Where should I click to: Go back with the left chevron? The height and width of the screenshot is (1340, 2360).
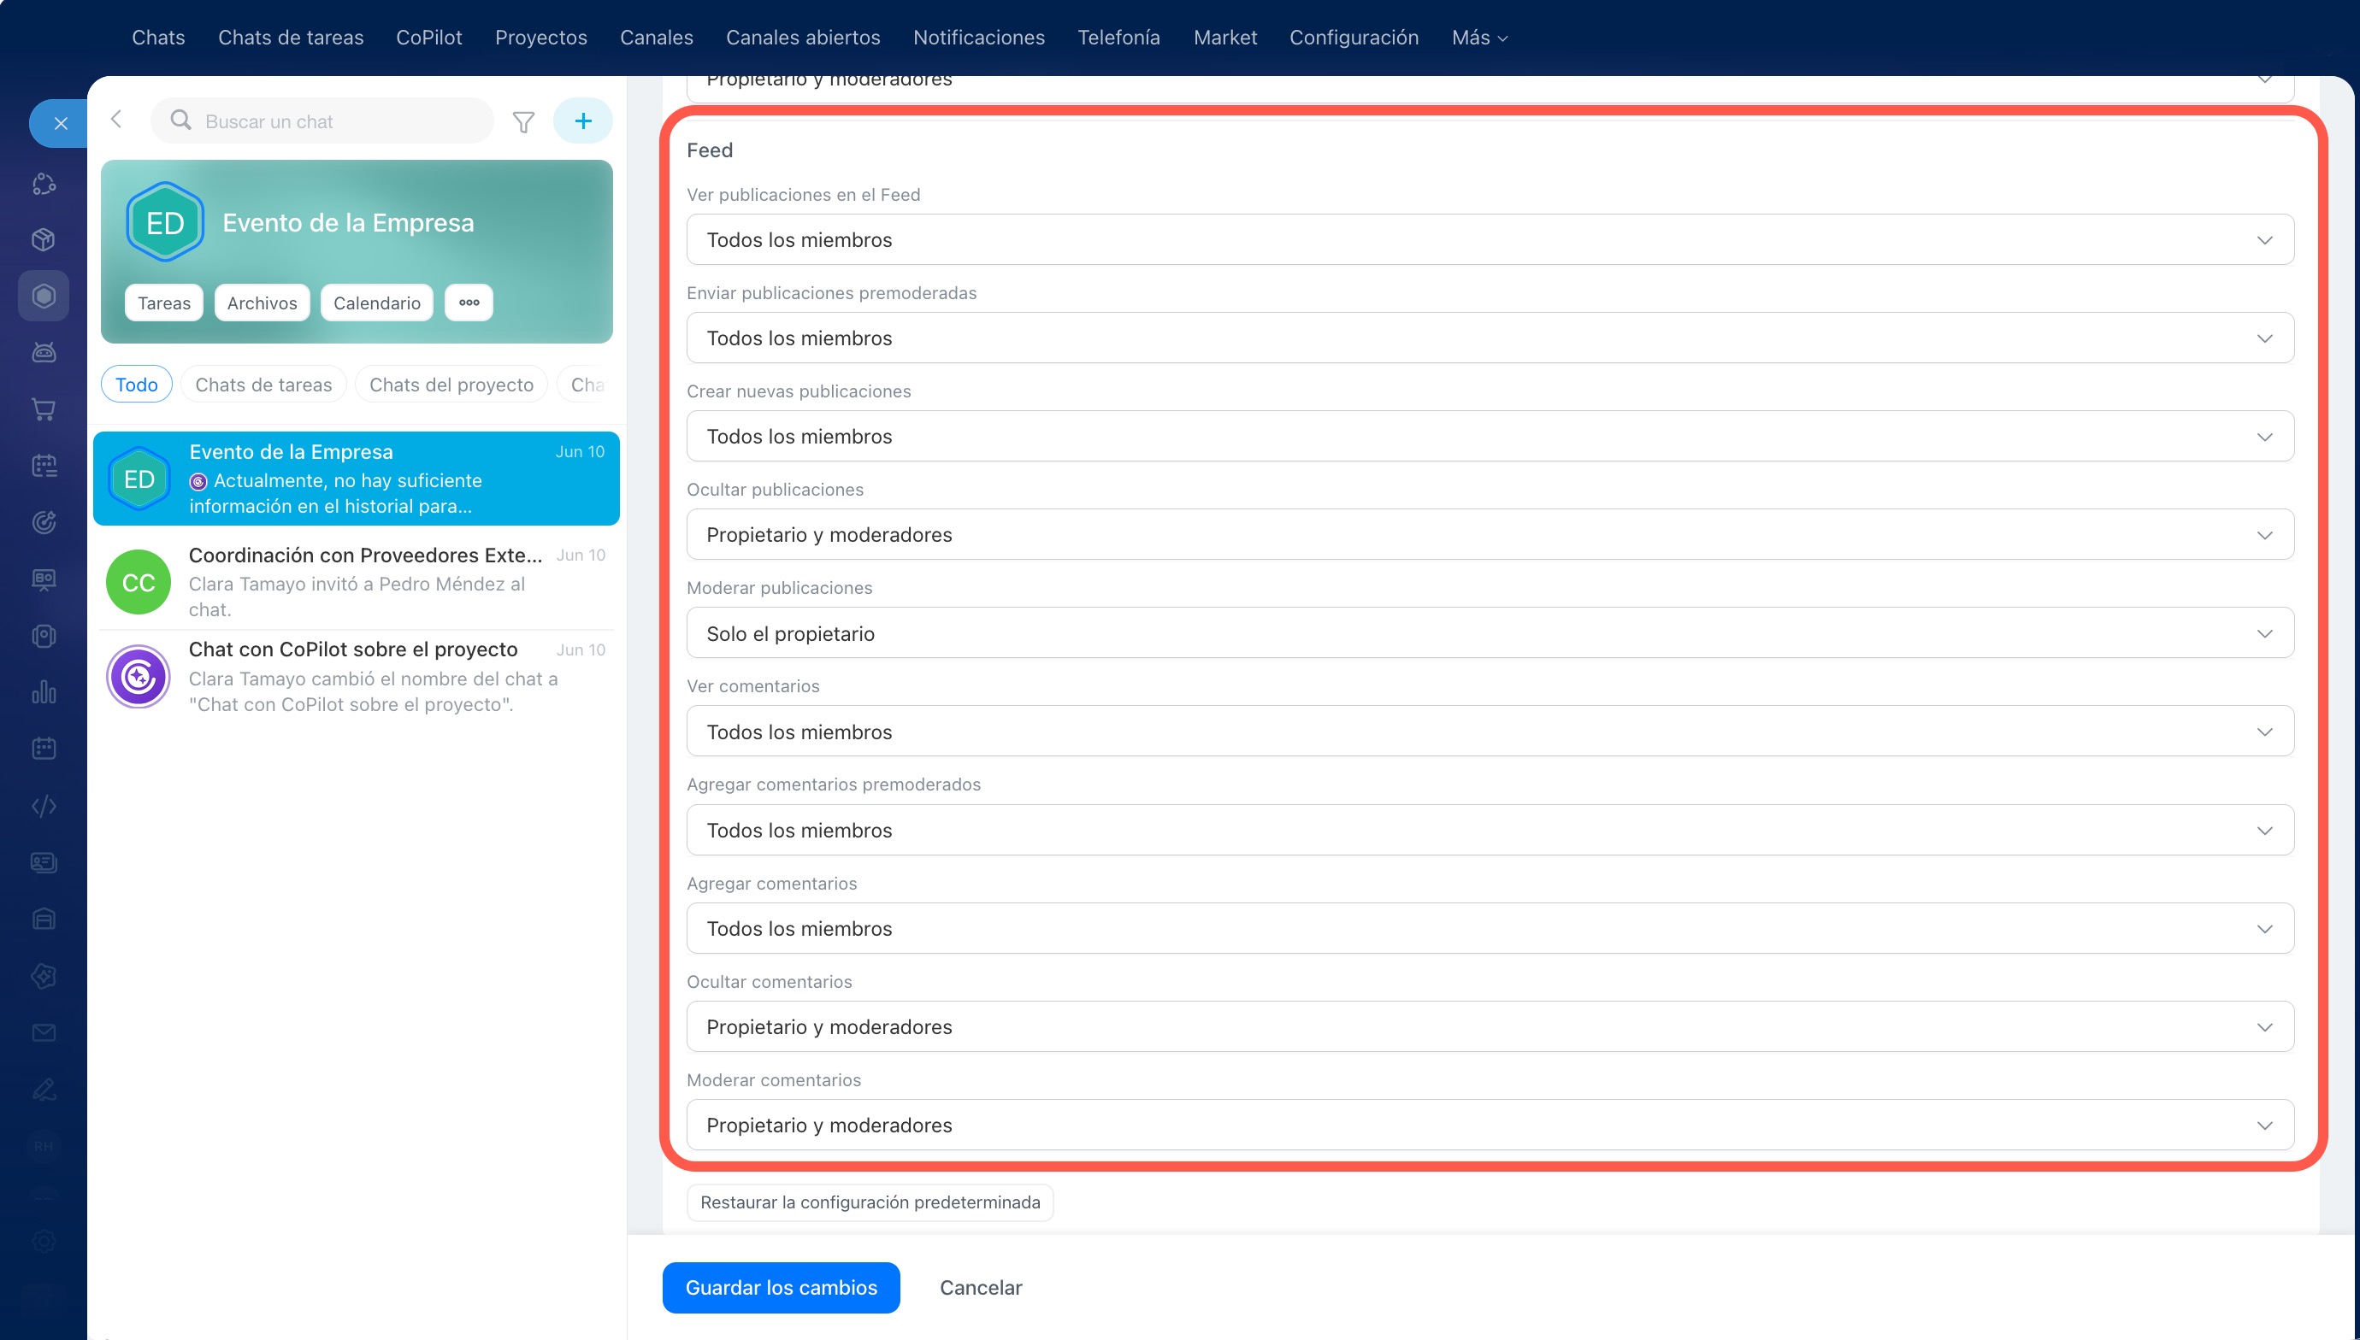pos(116,120)
